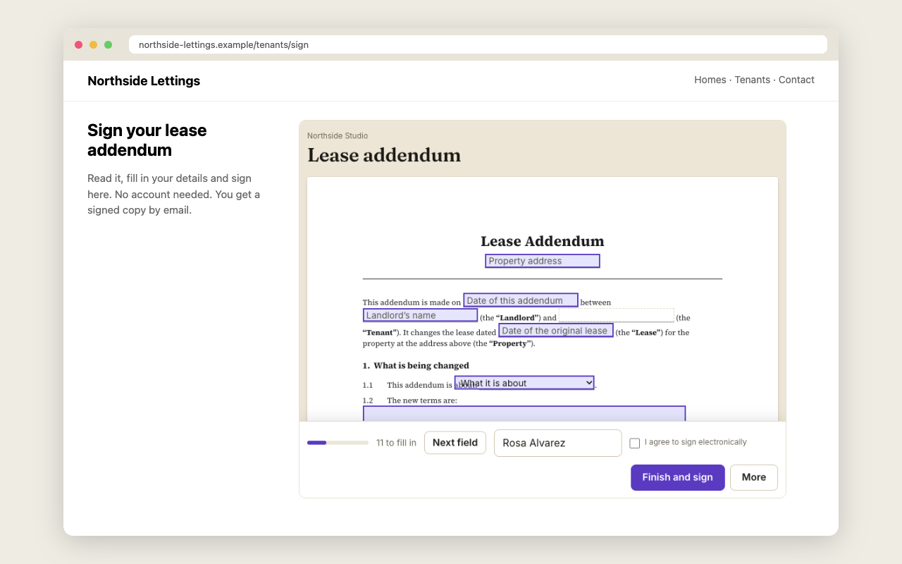
Task: Click the Rosa Alvarez signer name field
Action: click(x=558, y=443)
